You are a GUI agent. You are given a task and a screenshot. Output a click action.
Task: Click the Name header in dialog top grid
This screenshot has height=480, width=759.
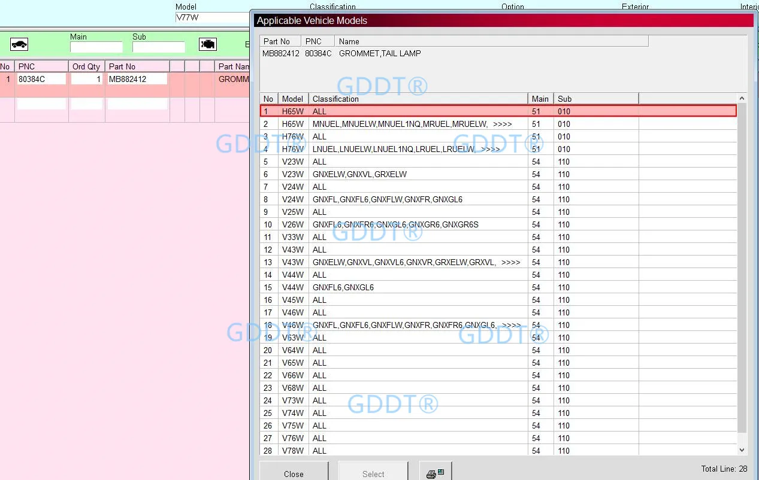491,41
